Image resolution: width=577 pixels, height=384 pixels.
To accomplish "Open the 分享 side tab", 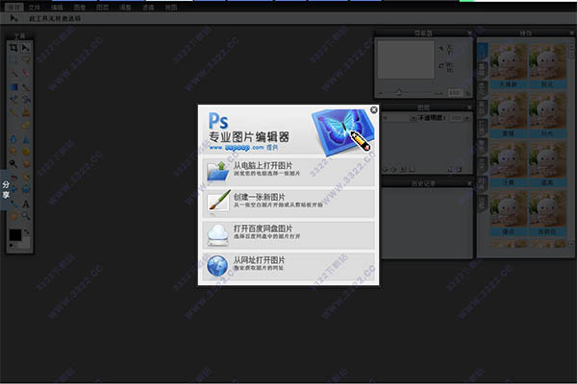I will click(5, 190).
